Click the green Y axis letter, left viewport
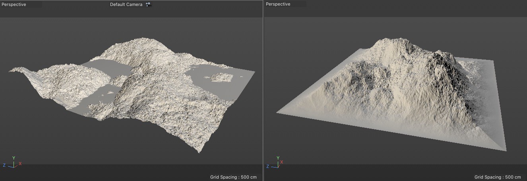This screenshot has width=527, height=181. point(14,158)
